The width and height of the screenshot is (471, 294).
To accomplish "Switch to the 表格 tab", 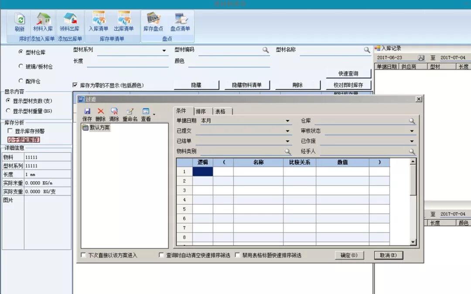I will point(221,111).
